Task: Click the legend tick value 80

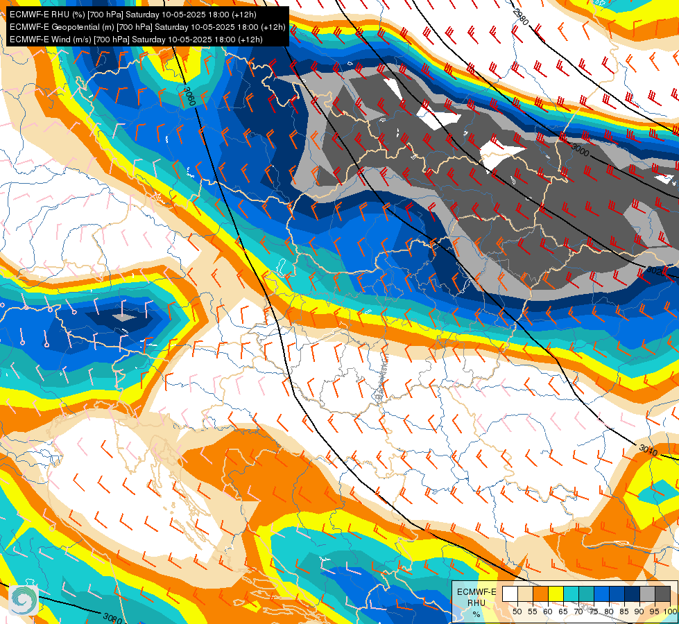Action: coord(609,612)
